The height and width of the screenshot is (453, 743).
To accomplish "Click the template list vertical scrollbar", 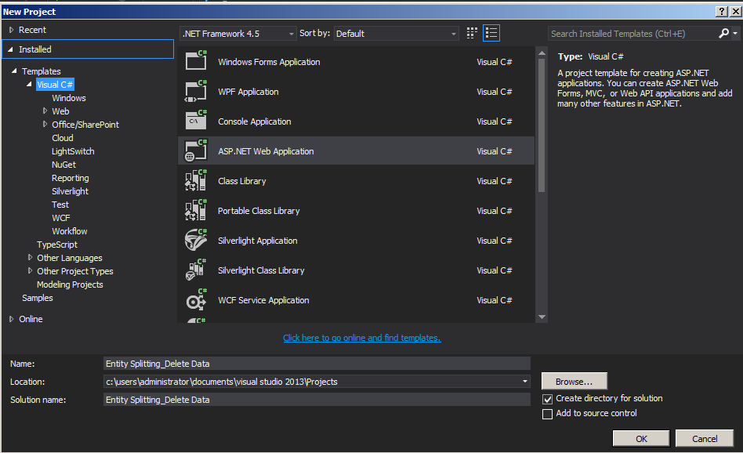I will (x=542, y=125).
